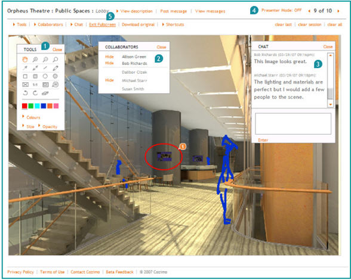Select the empty circle shape tool
The width and height of the screenshot is (351, 280).
[x=45, y=76]
